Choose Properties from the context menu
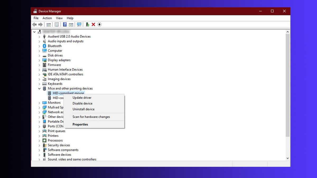Viewport: 317px width, 178px height. [80, 124]
